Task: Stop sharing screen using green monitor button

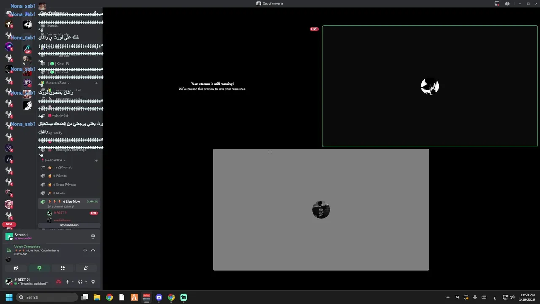Action: (x=39, y=268)
